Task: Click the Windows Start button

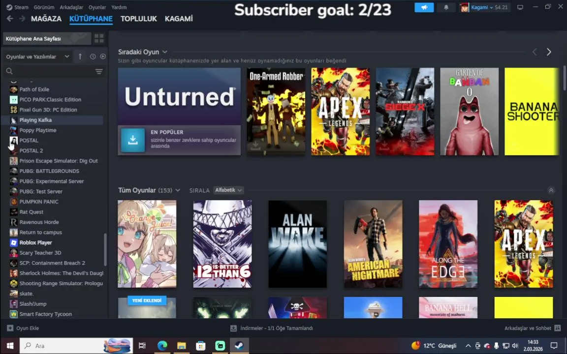Action: [10, 346]
